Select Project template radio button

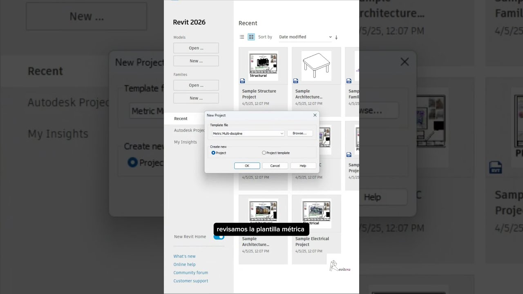tap(264, 153)
